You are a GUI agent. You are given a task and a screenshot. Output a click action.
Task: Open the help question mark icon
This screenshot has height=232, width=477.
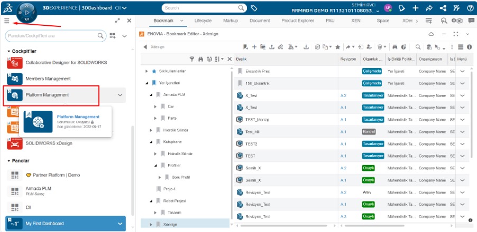470,8
